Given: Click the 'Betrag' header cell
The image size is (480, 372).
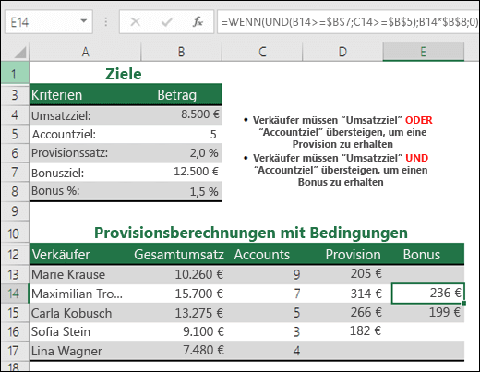Looking at the screenshot, I should coord(182,95).
